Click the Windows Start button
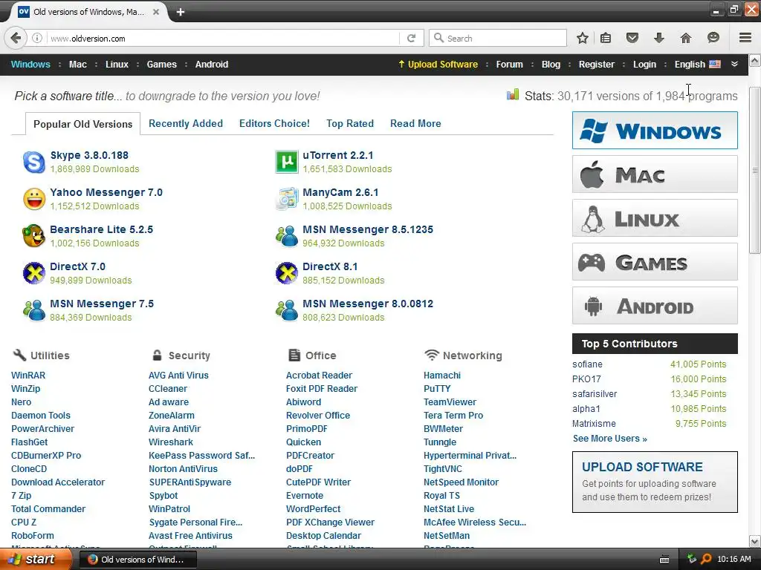Image resolution: width=761 pixels, height=570 pixels. coord(35,559)
